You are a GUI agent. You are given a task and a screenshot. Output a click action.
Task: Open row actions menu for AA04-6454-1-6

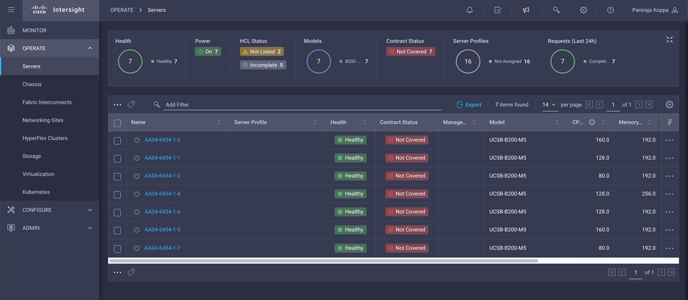(669, 212)
